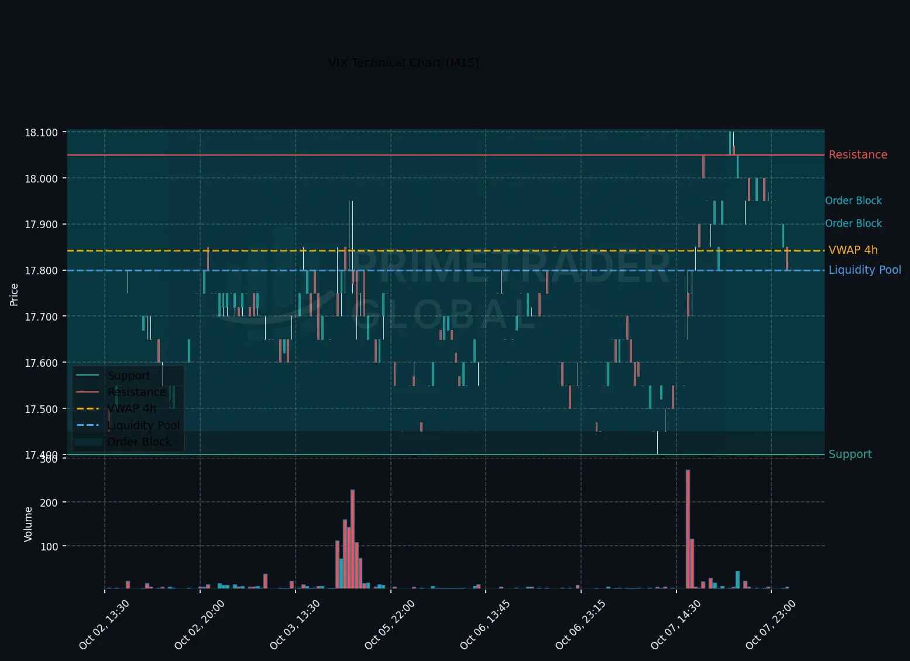Click the Resistance entry in the legend
The width and height of the screenshot is (910, 661).
(137, 392)
